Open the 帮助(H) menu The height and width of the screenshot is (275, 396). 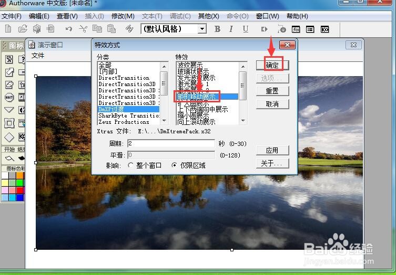[x=297, y=16]
